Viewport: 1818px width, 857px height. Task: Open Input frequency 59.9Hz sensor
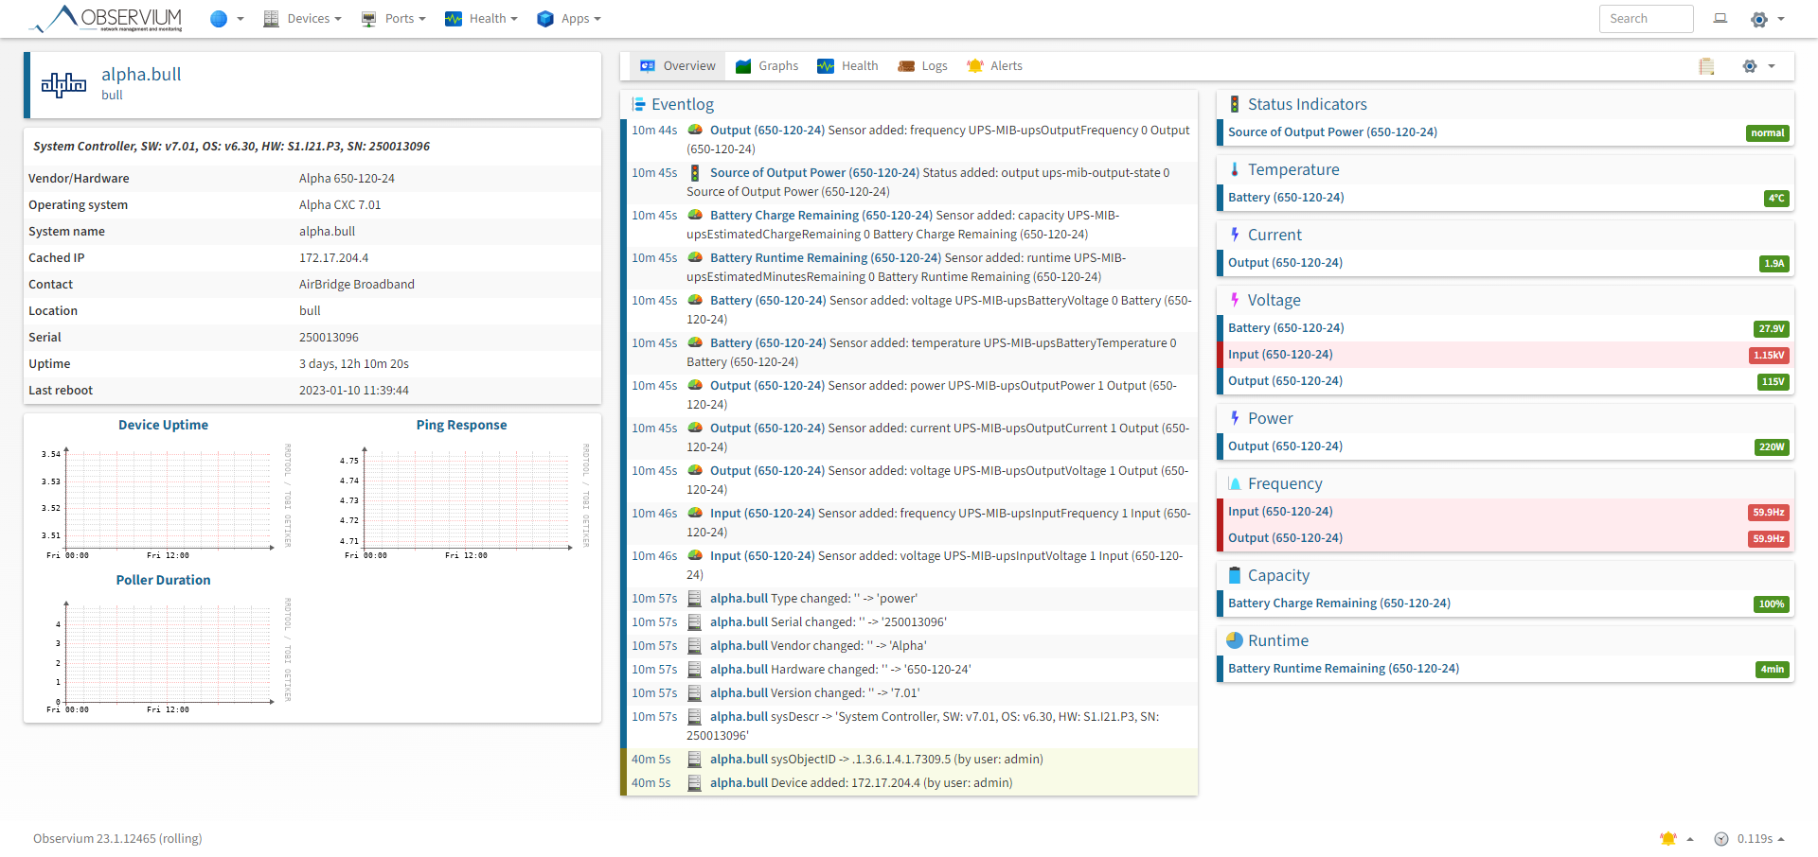[x=1506, y=512]
